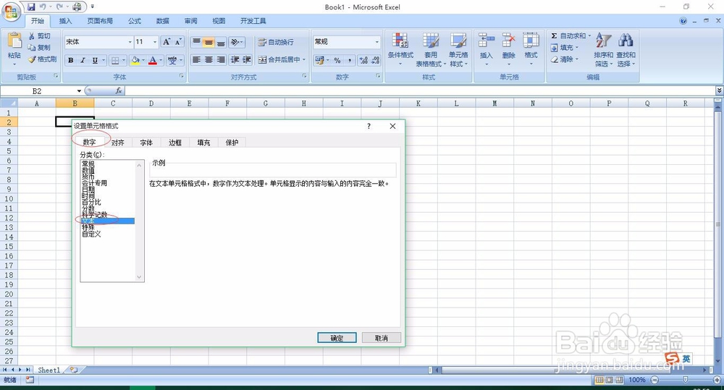Toggle top vertical alignment

click(197, 42)
